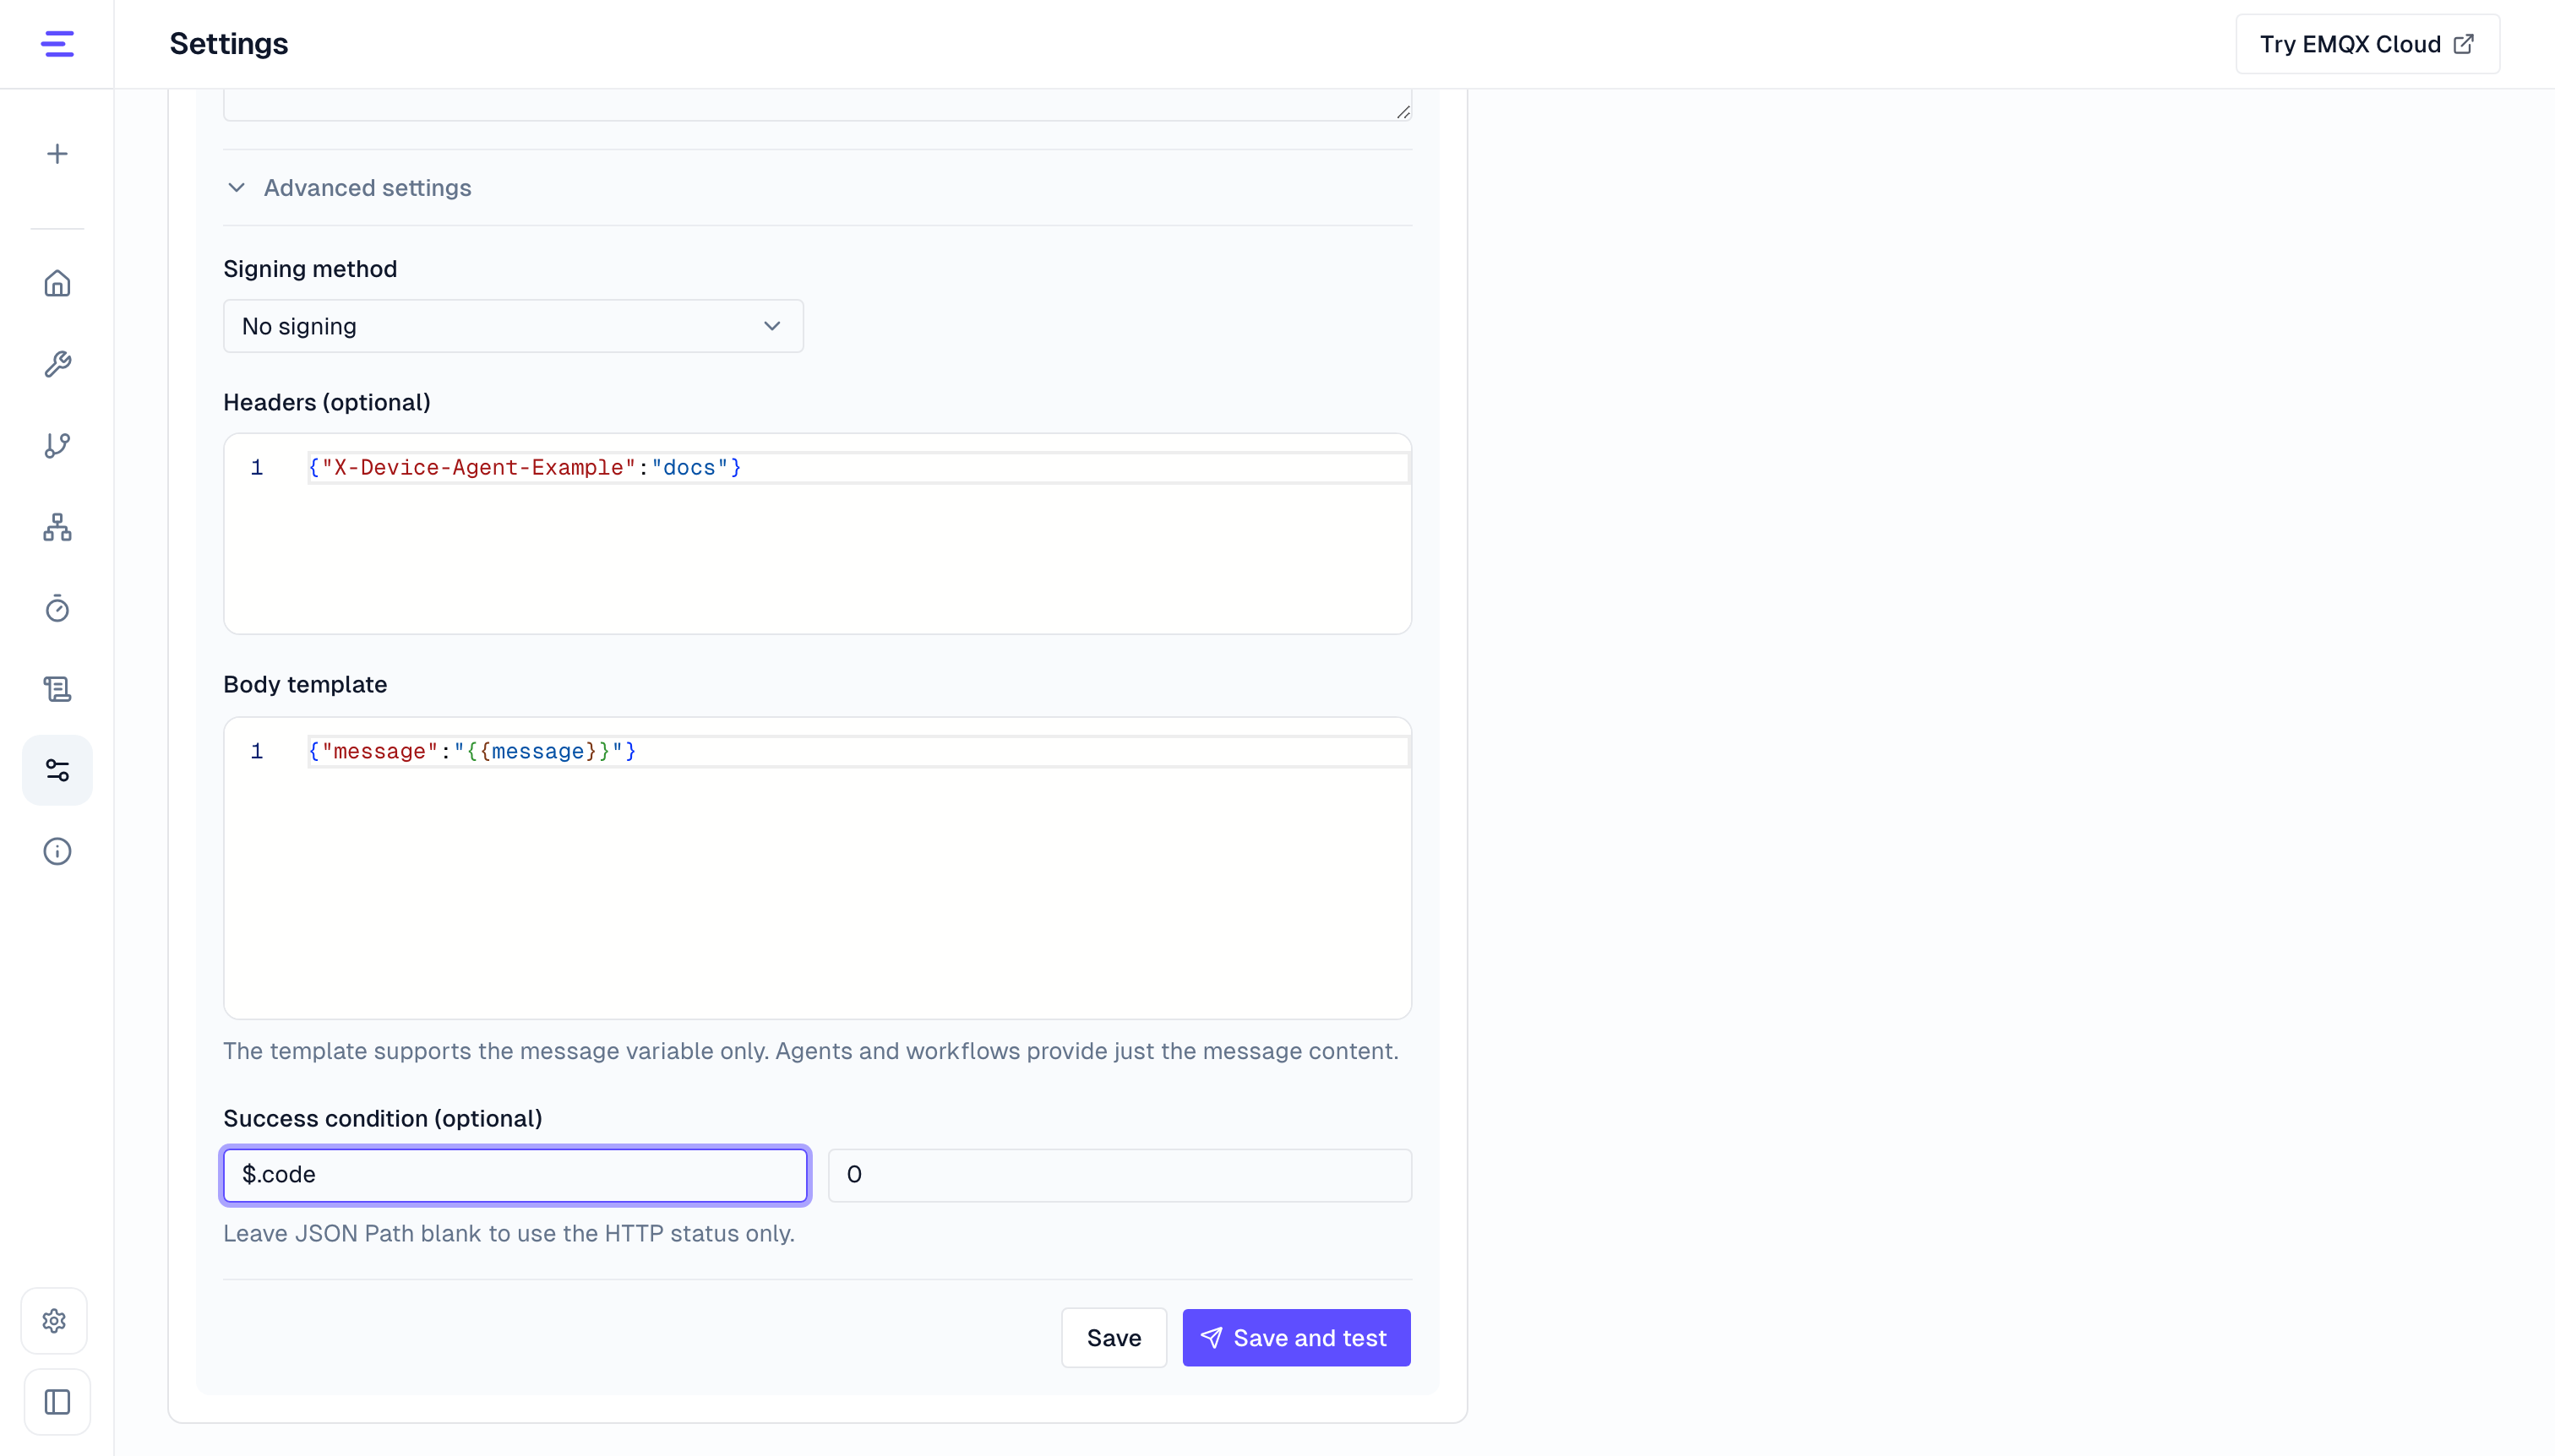Click the success value field containing 0
The image size is (2555, 1456).
(x=1120, y=1175)
